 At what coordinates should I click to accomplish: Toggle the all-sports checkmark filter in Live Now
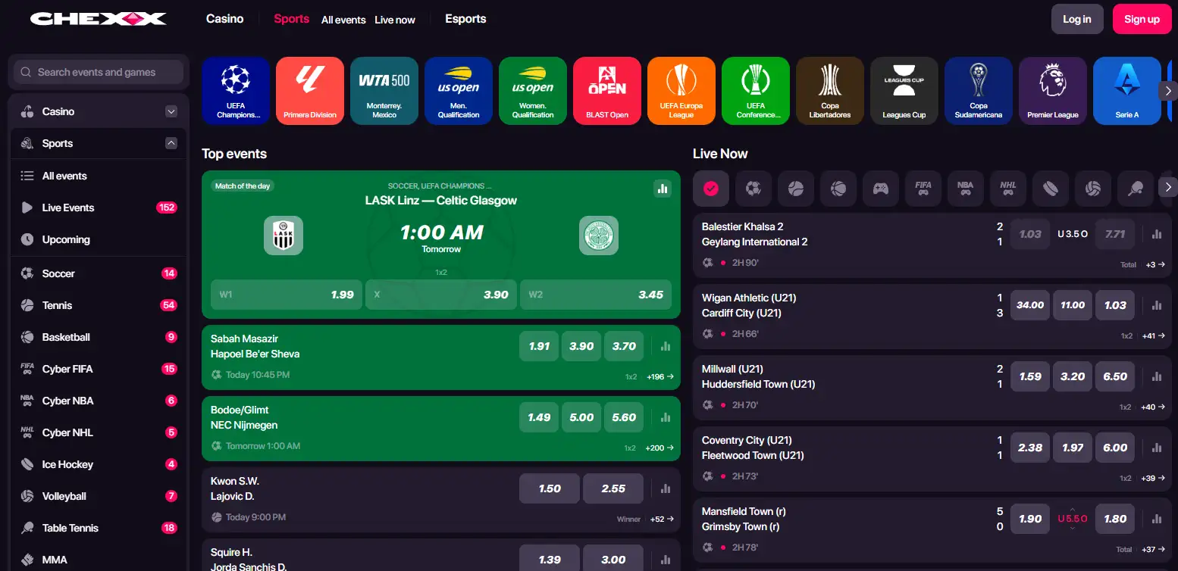pyautogui.click(x=711, y=189)
